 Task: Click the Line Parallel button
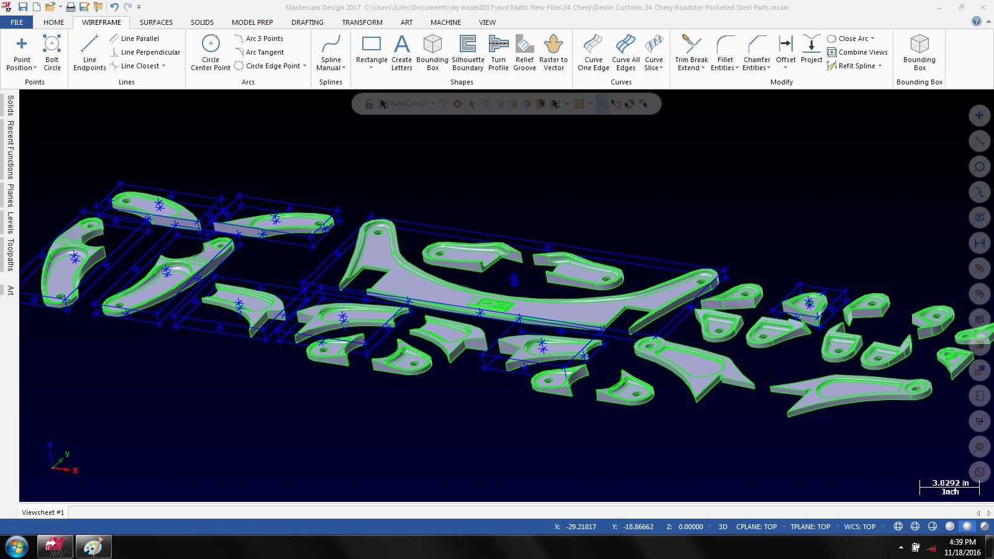pos(135,39)
